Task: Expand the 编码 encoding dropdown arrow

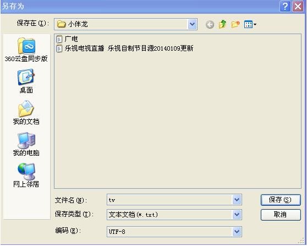Action: click(237, 232)
